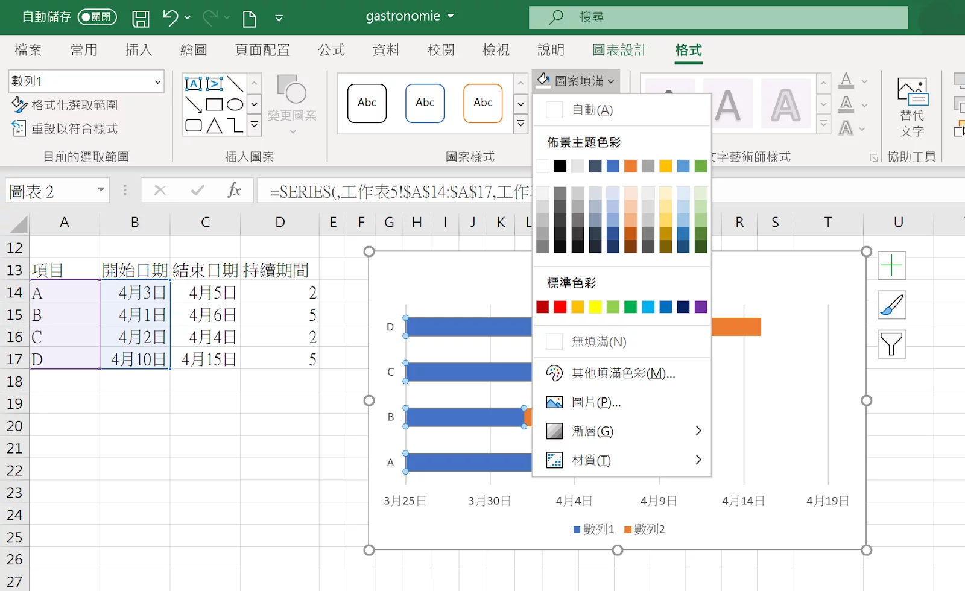Click the fx insert function icon

pos(234,191)
